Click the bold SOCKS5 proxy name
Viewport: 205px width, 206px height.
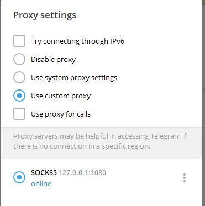click(x=44, y=173)
